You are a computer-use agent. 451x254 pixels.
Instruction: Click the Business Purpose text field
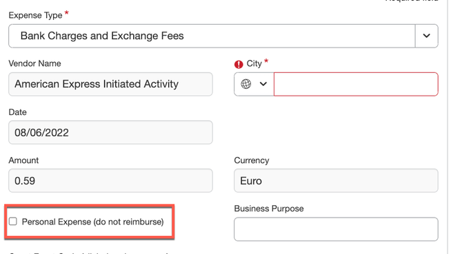point(336,229)
